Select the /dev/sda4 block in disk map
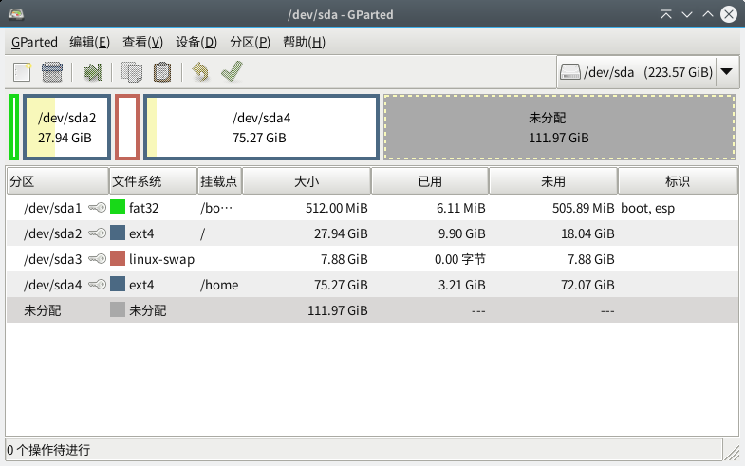 point(262,128)
